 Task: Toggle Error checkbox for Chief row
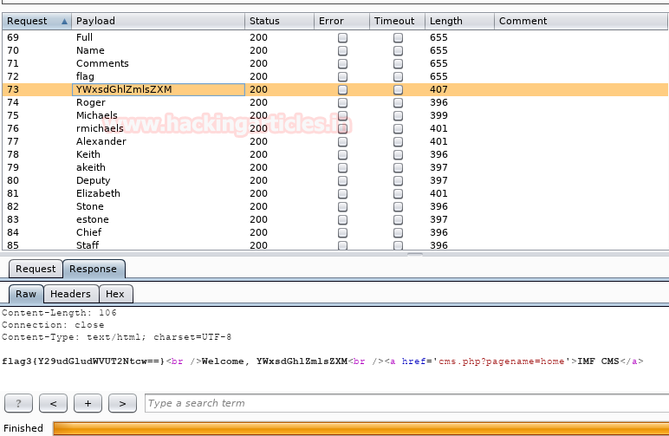[x=342, y=233]
